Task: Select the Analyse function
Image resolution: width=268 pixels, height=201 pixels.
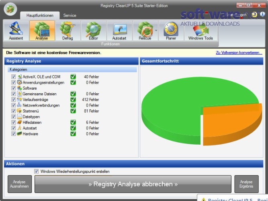Action: tap(42, 31)
